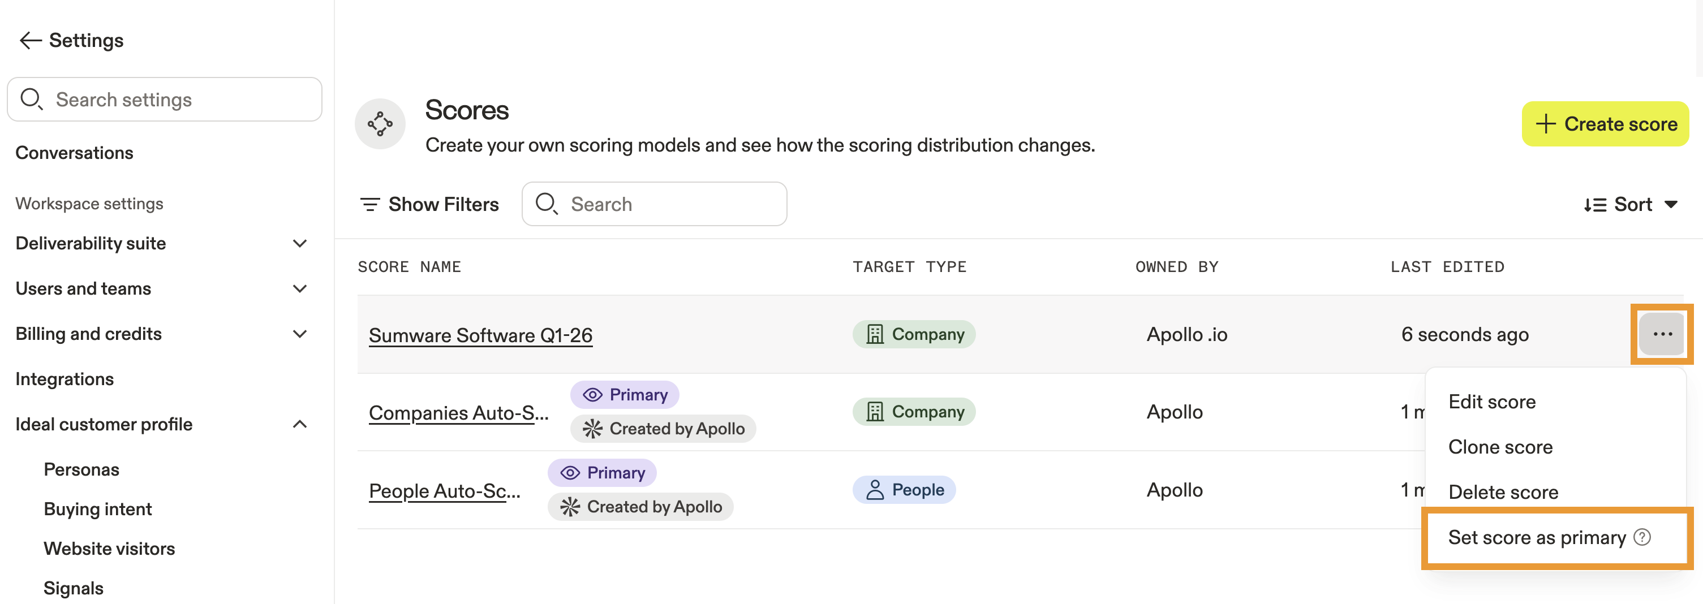The width and height of the screenshot is (1703, 604).
Task: Click the Primary eye badge on People Auto-Score
Action: [x=602, y=472]
